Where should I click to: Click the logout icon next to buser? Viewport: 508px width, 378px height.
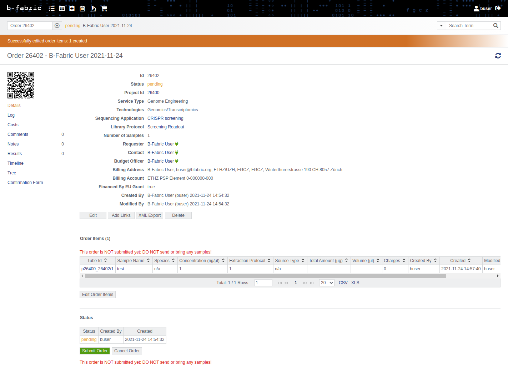[x=498, y=8]
